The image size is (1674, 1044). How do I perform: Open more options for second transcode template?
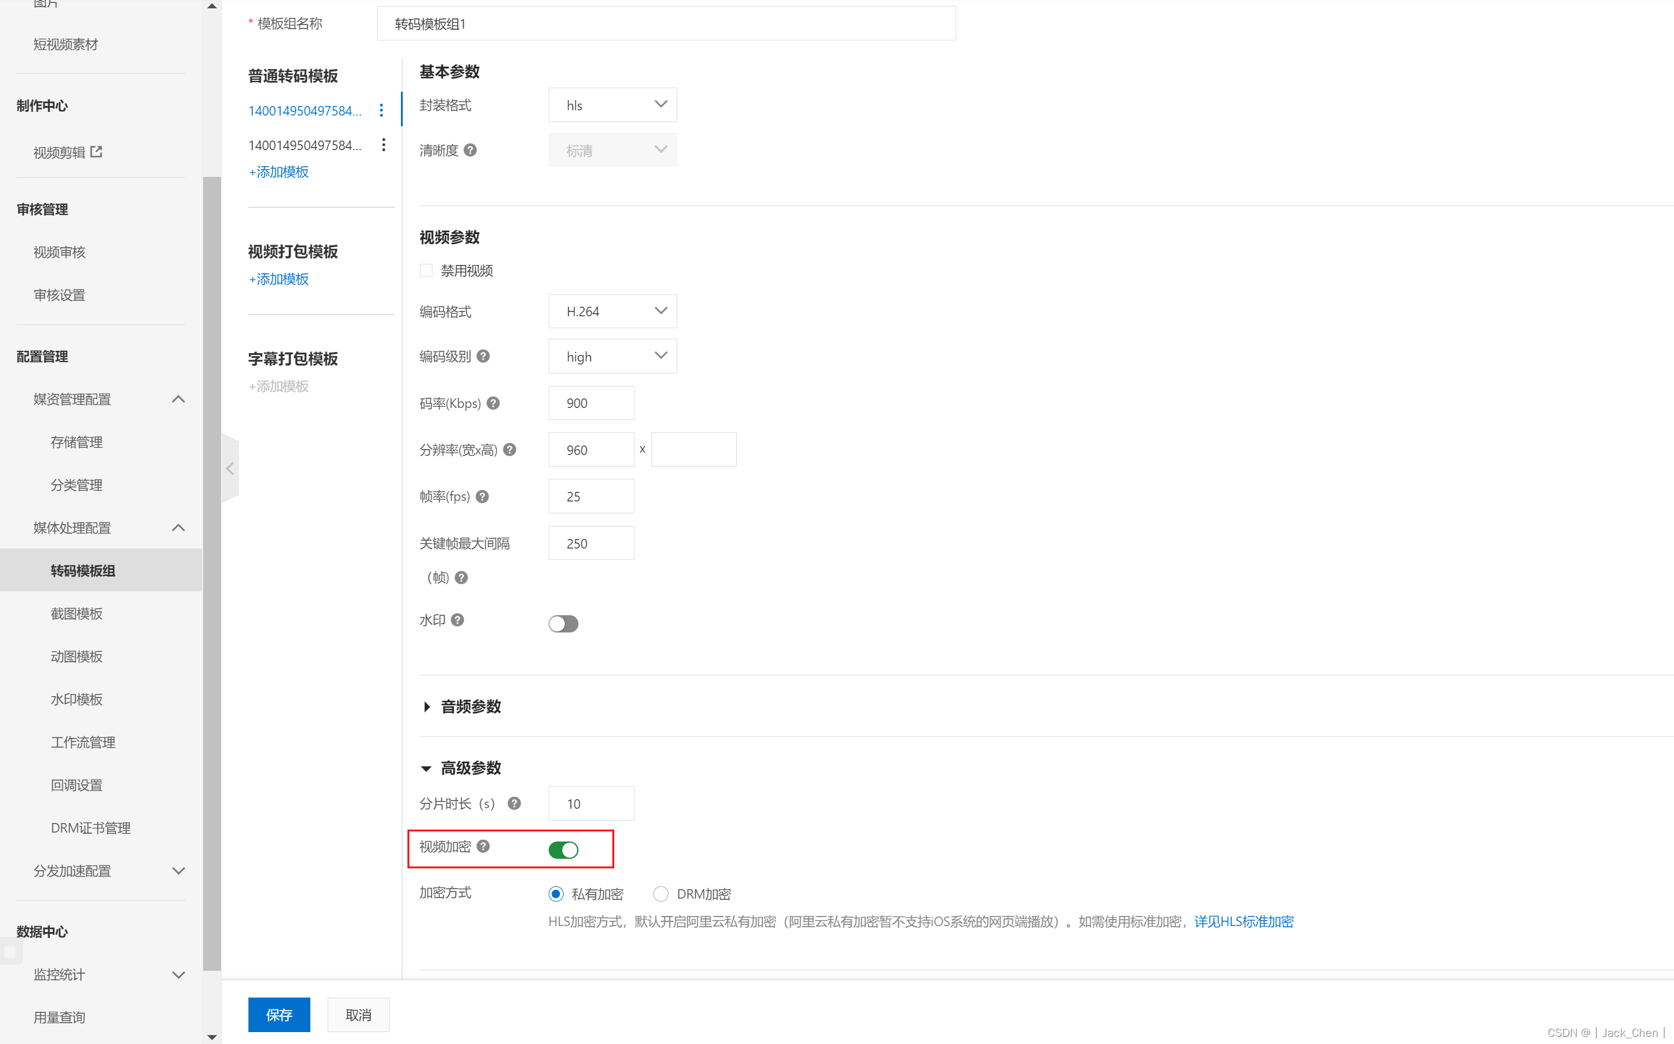(383, 145)
